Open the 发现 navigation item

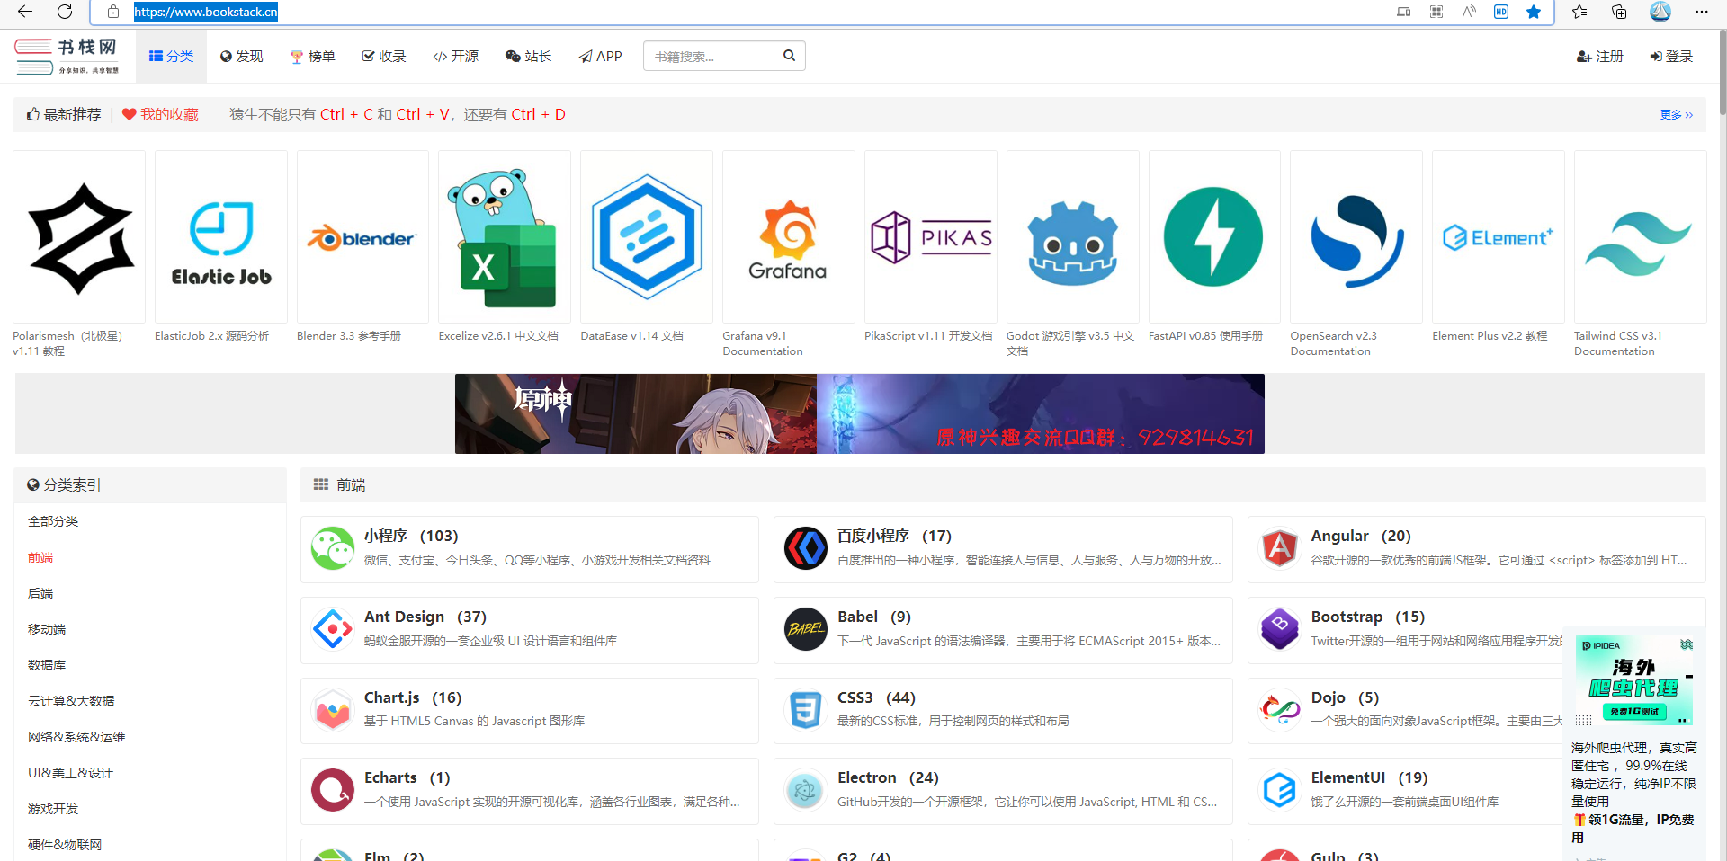241,57
